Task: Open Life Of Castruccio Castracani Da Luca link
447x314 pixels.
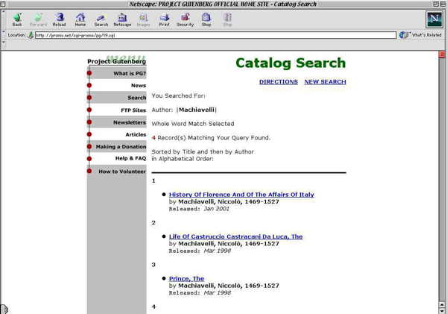Action: 235,236
